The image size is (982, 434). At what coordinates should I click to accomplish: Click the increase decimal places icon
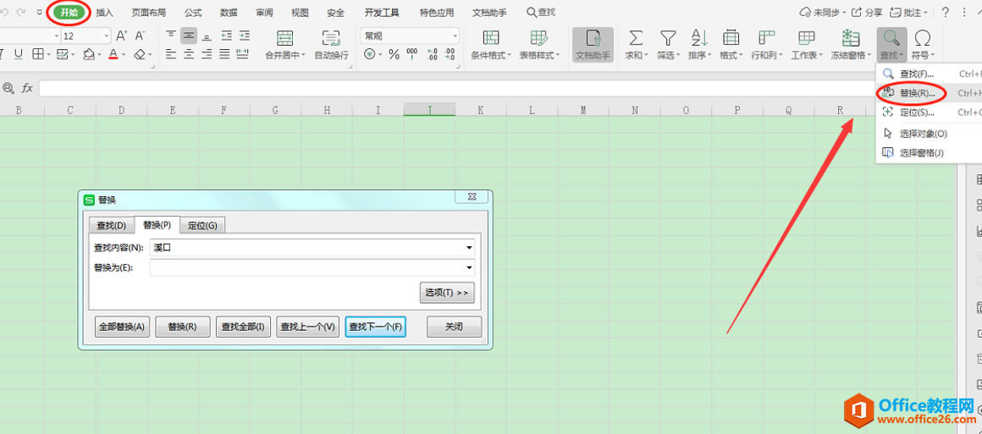[x=432, y=54]
